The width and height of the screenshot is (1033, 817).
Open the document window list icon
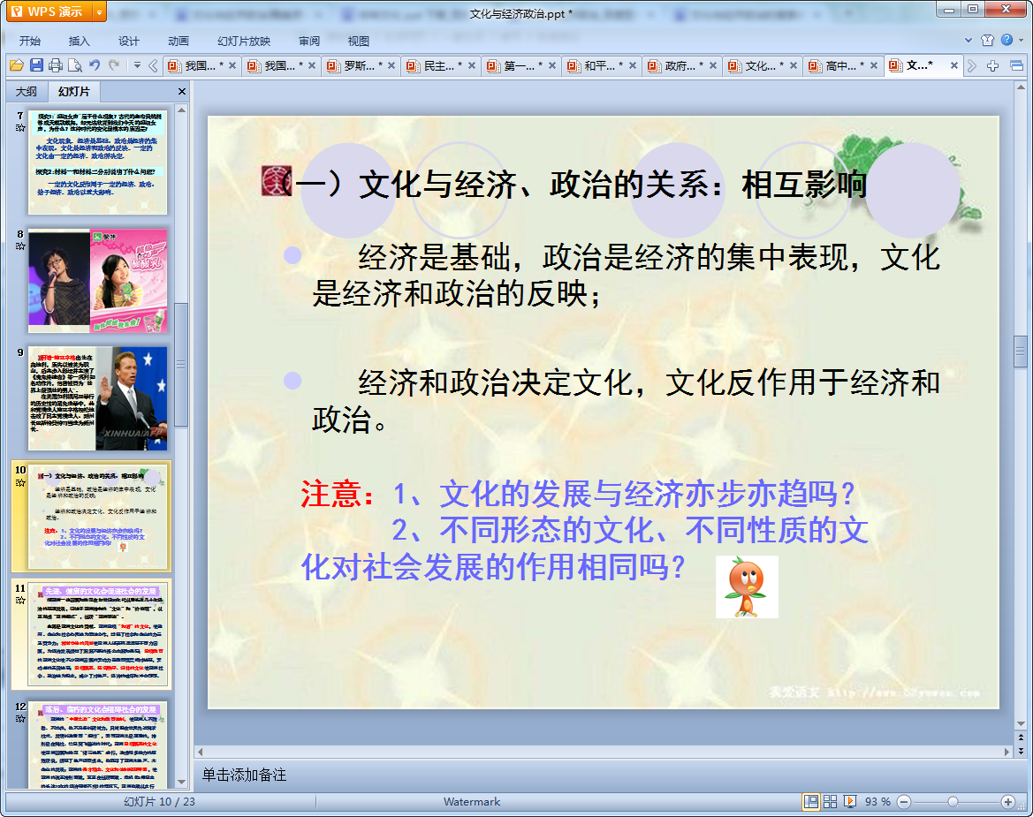[x=1016, y=66]
